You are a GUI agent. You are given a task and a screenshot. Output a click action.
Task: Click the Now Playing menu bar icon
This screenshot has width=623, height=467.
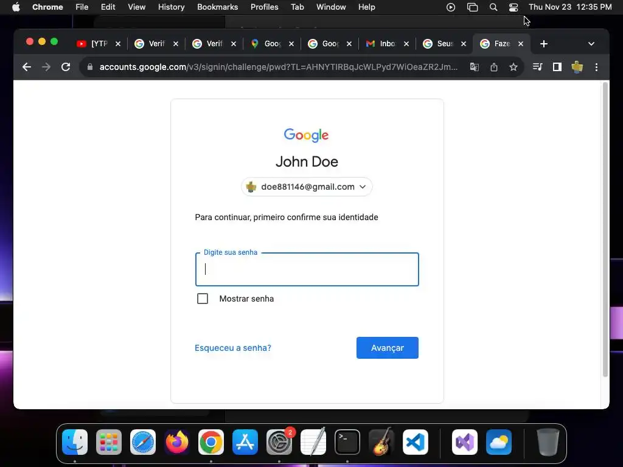click(x=451, y=7)
